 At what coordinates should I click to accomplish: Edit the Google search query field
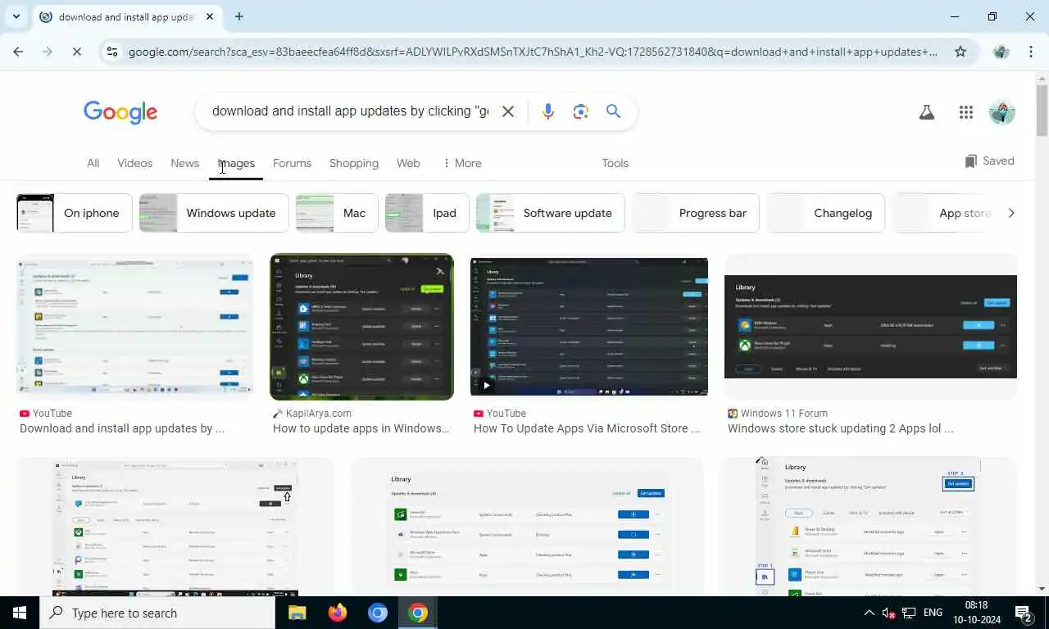pyautogui.click(x=350, y=111)
